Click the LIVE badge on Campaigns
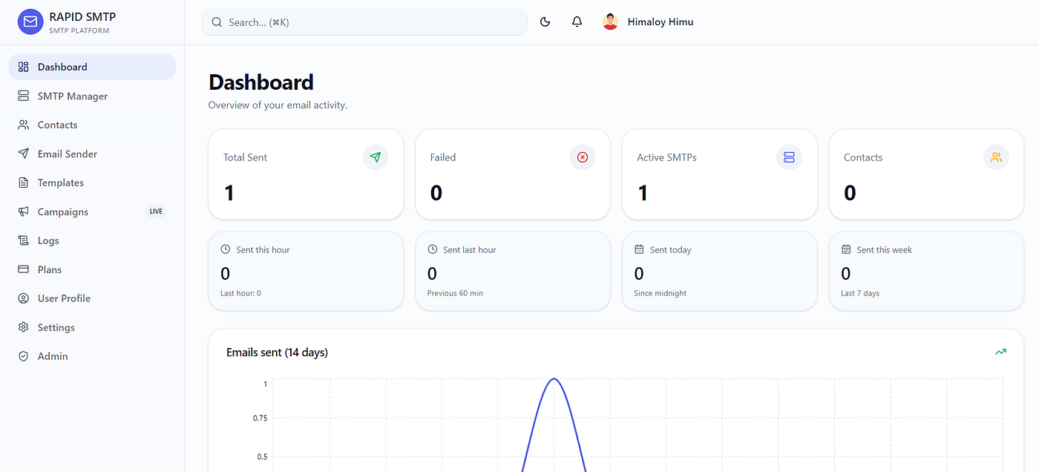 pos(156,212)
